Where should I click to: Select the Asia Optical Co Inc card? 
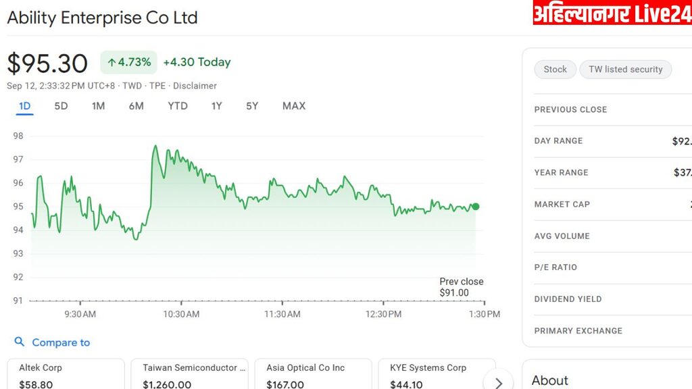pyautogui.click(x=313, y=375)
